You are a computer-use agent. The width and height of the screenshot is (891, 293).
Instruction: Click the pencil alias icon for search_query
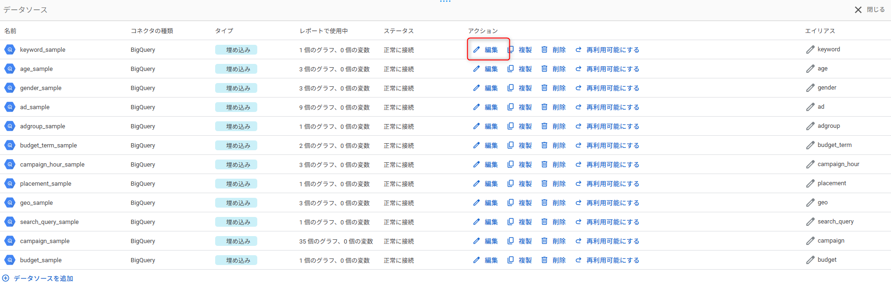[810, 222]
